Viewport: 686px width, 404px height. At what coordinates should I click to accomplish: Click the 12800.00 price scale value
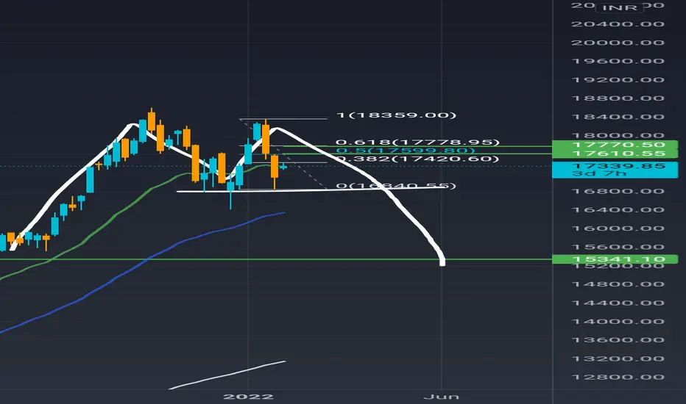[618, 378]
